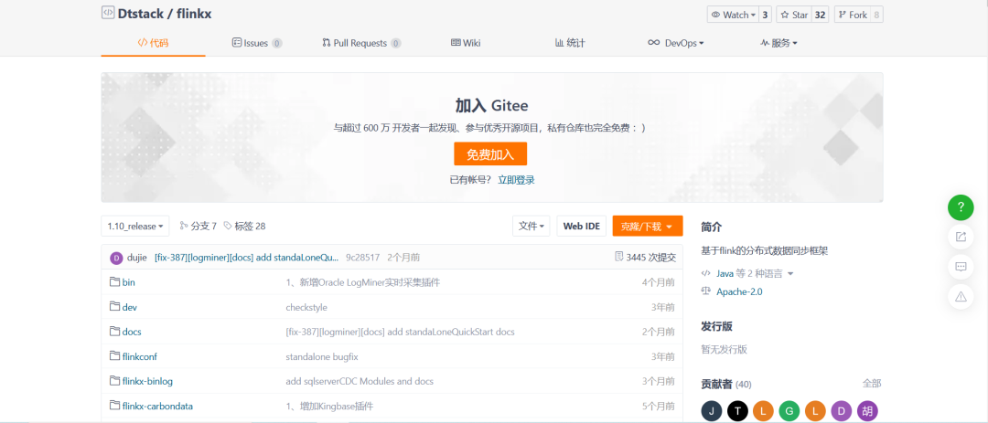
Task: Open the latest commit message fix-387 link
Action: click(246, 258)
